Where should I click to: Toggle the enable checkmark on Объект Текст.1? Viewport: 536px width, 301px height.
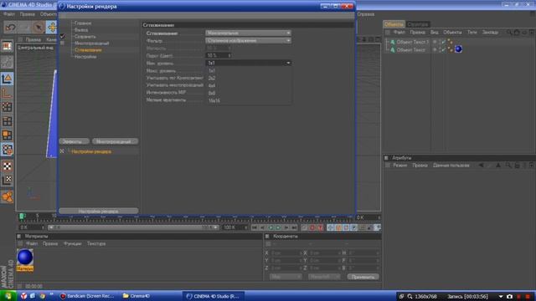[x=443, y=42]
